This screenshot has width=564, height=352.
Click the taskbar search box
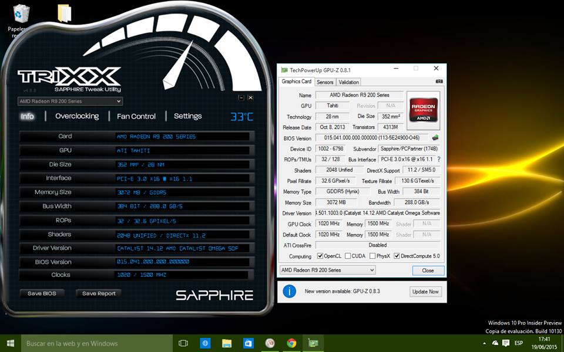[97, 343]
